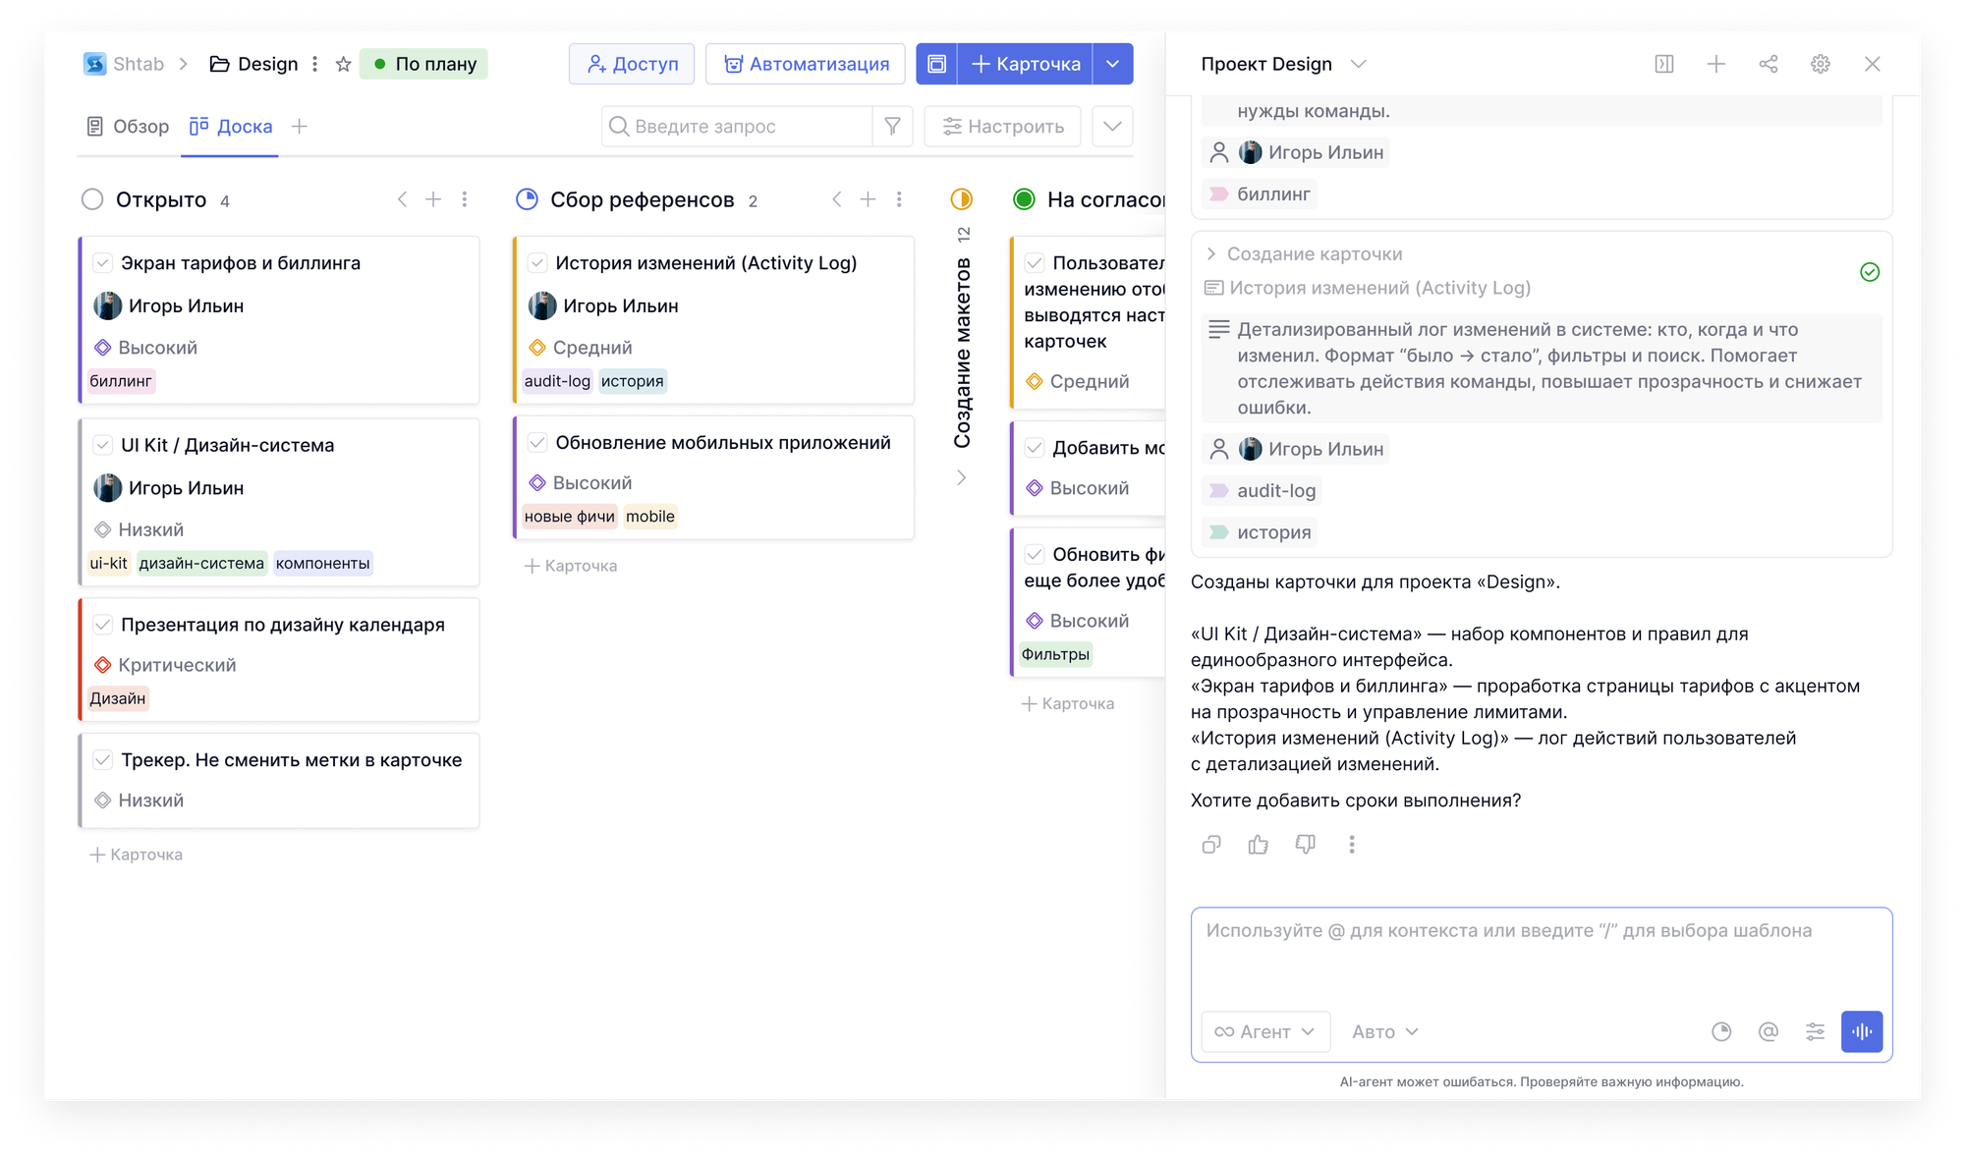The width and height of the screenshot is (1965, 1158).
Task: Click the mention @ icon in chat input
Action: (1768, 1031)
